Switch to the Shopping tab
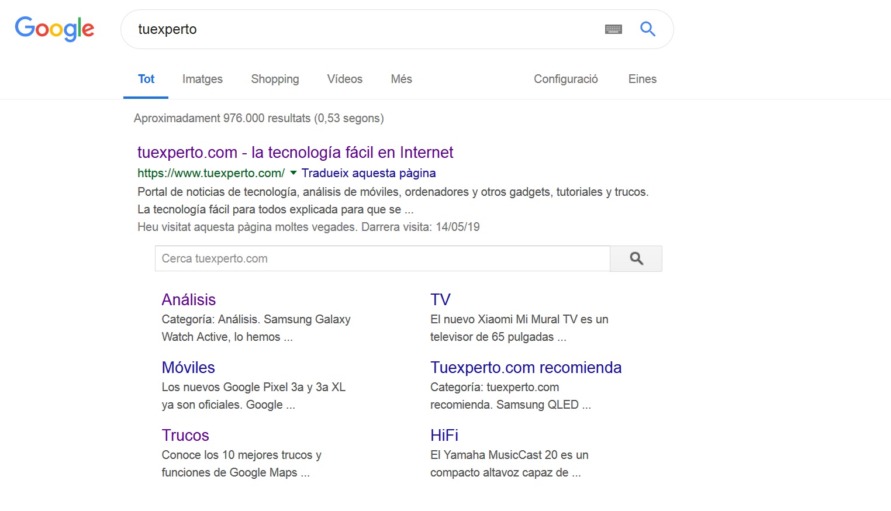The image size is (891, 511). pos(275,79)
